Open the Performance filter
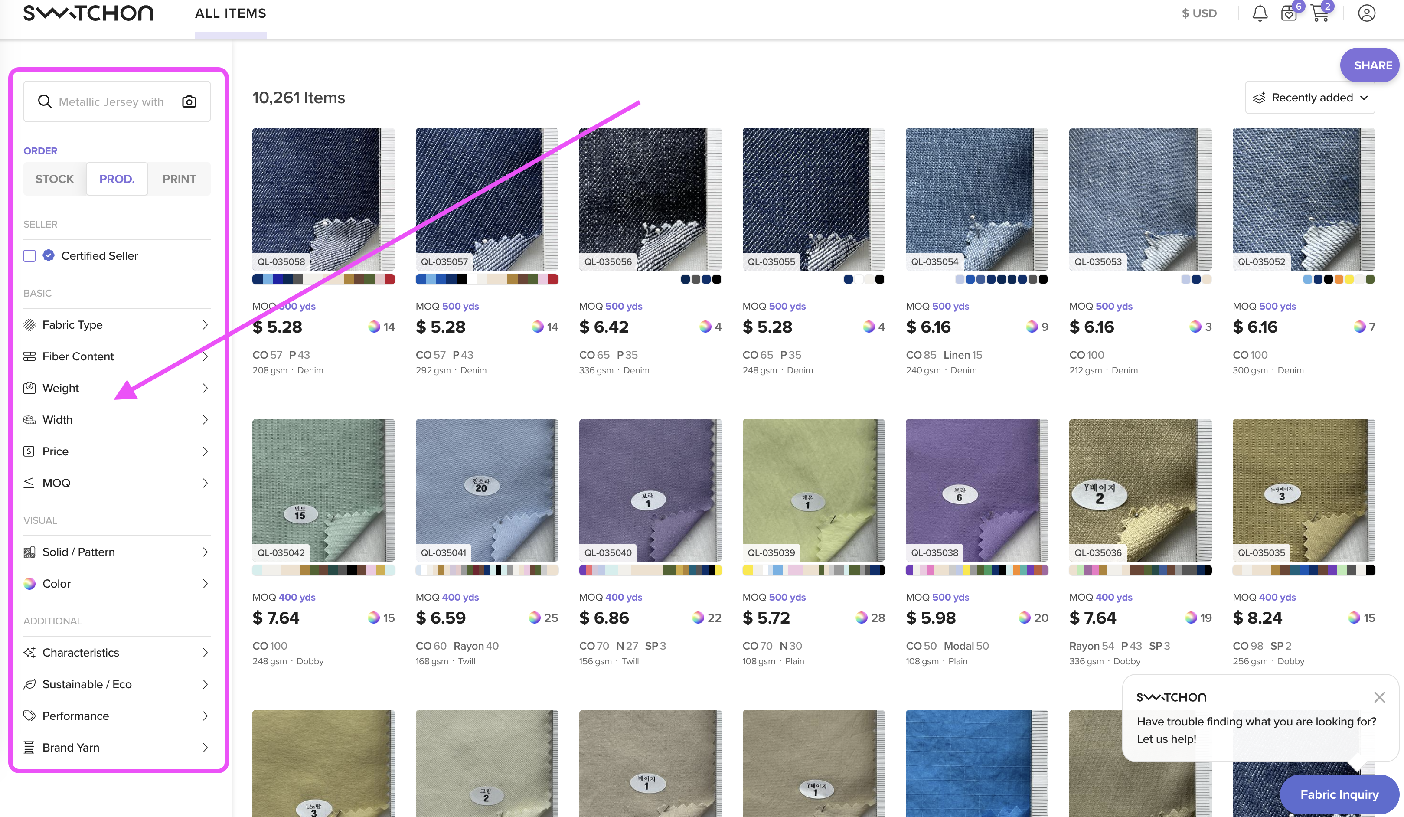1404x817 pixels. 117,716
